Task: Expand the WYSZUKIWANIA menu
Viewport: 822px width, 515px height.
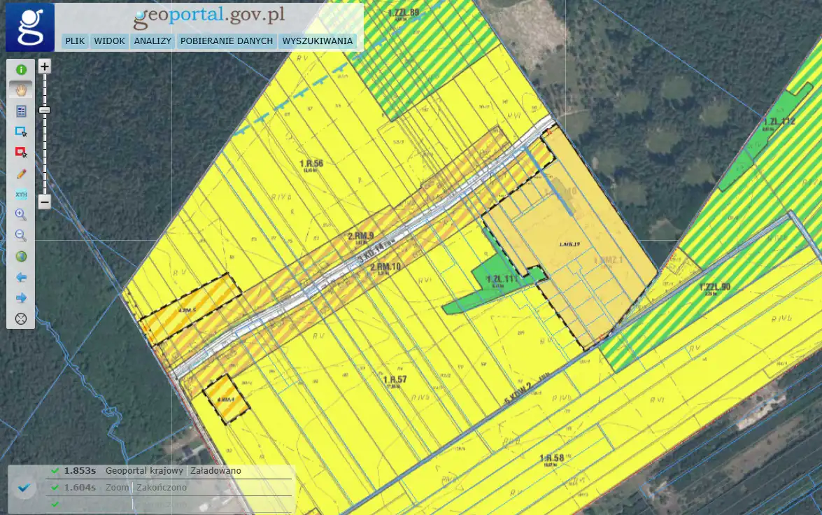Action: point(317,41)
